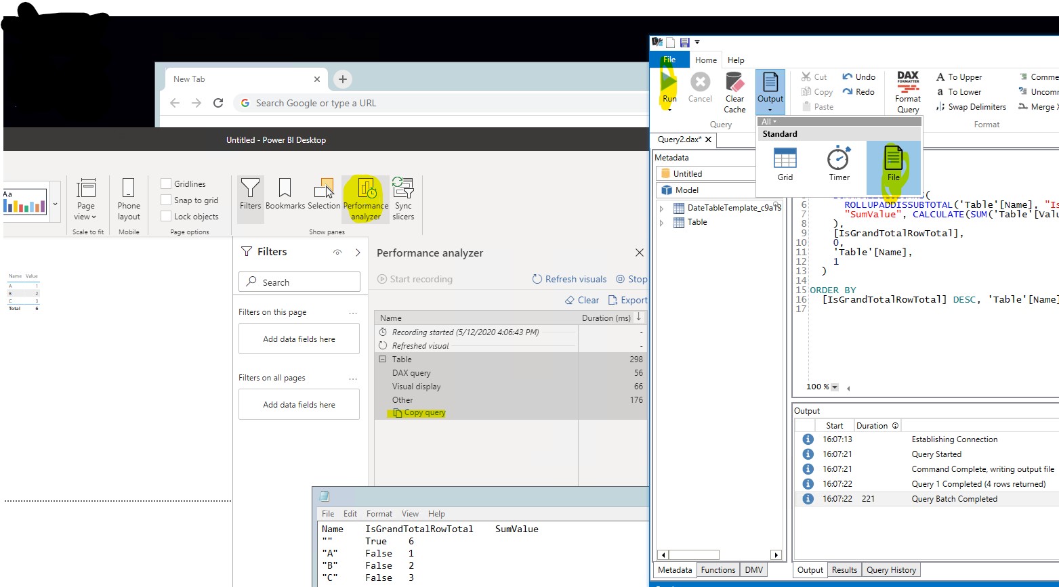1059x587 pixels.
Task: Expand DateTableTemplate table in Metadata tree
Action: (x=662, y=209)
